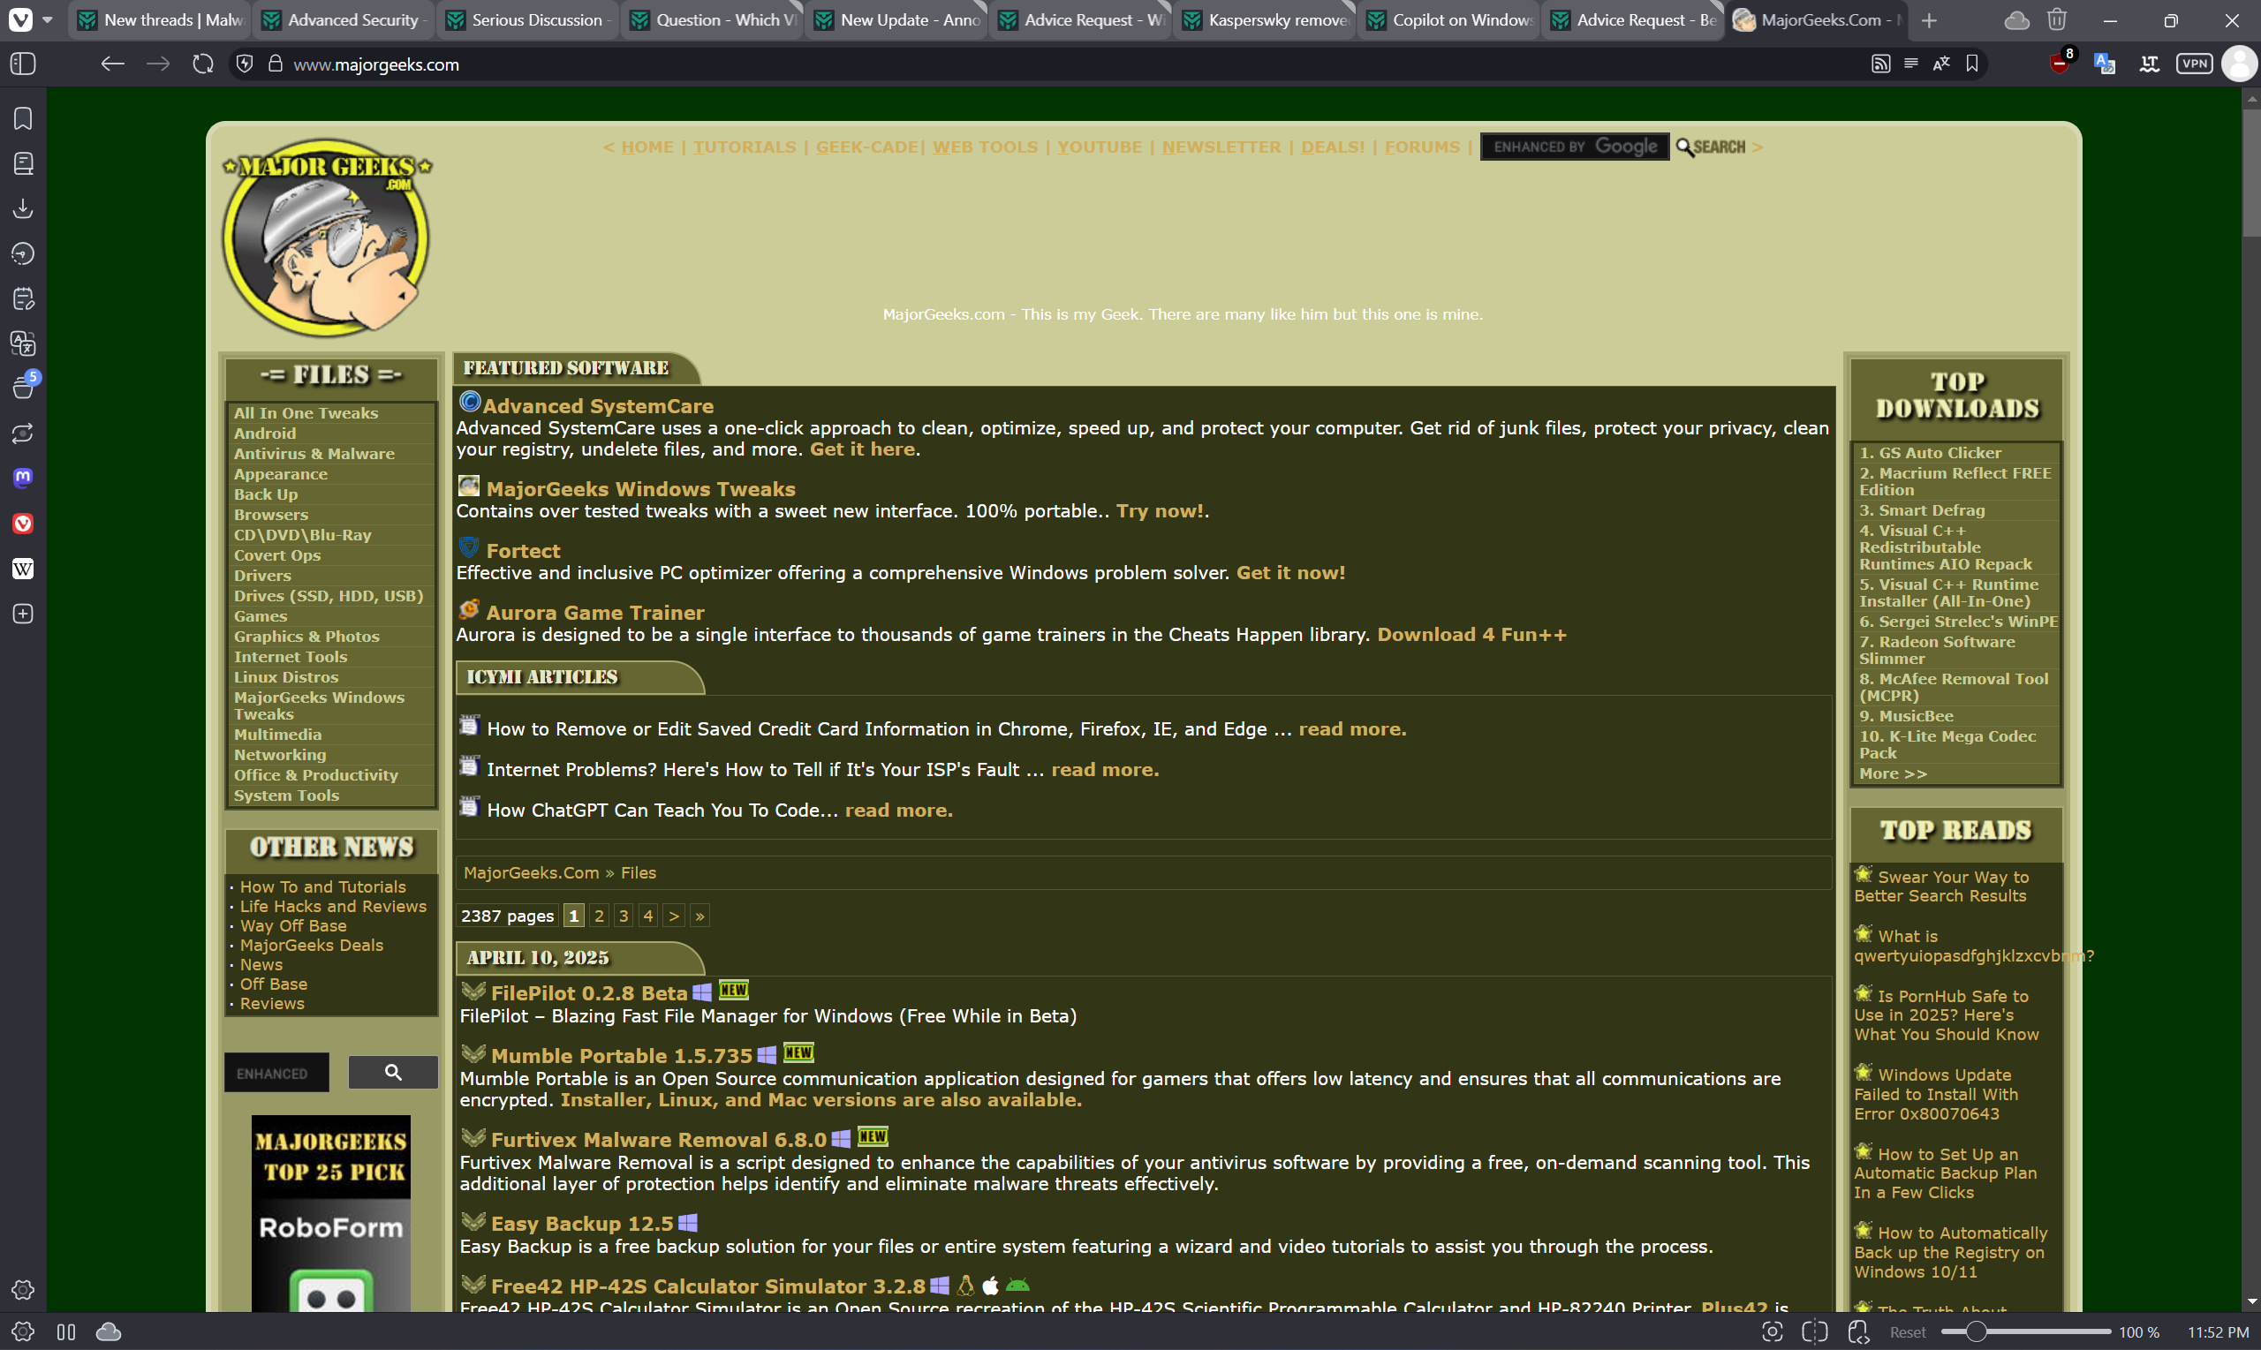Open the Antivirus & Malware files category
The image size is (2261, 1350).
314,454
